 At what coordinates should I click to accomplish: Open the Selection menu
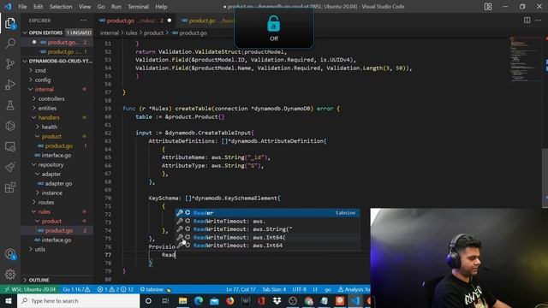coord(61,6)
